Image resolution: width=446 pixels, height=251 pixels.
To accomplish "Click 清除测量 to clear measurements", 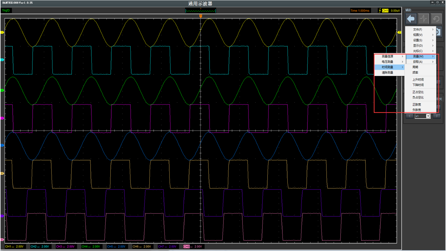I will coord(387,73).
